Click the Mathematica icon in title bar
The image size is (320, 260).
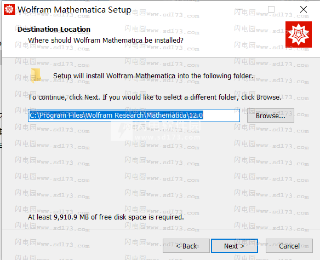[x=9, y=9]
